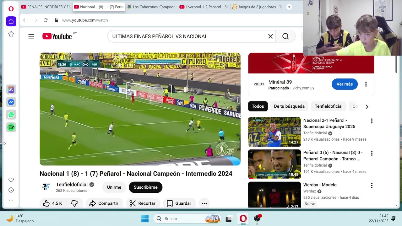This screenshot has width=402, height=226.
Task: Switch to Los Cabezones: Campeon tab
Action: [x=151, y=7]
